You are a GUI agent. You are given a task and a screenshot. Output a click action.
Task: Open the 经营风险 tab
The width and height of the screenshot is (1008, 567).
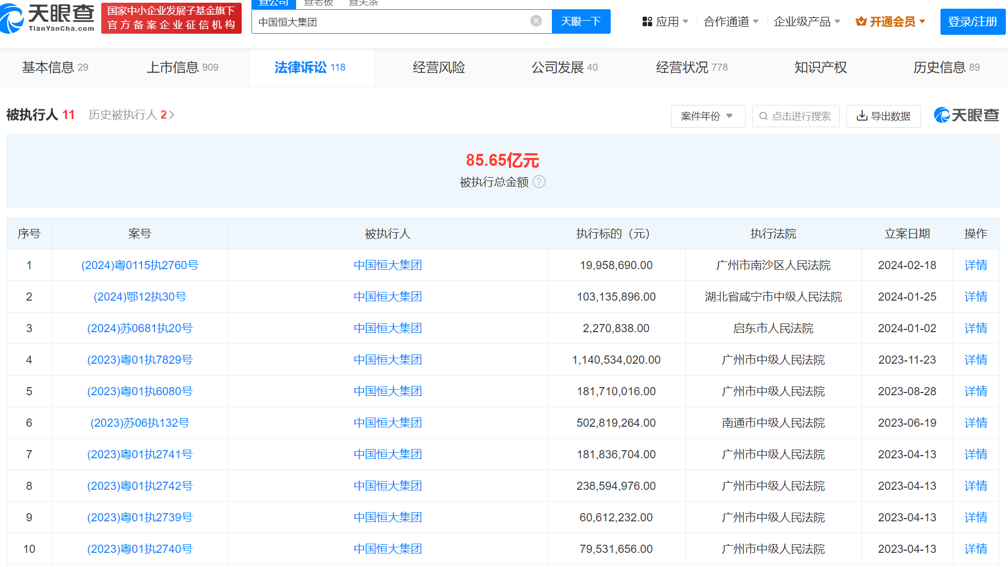439,67
